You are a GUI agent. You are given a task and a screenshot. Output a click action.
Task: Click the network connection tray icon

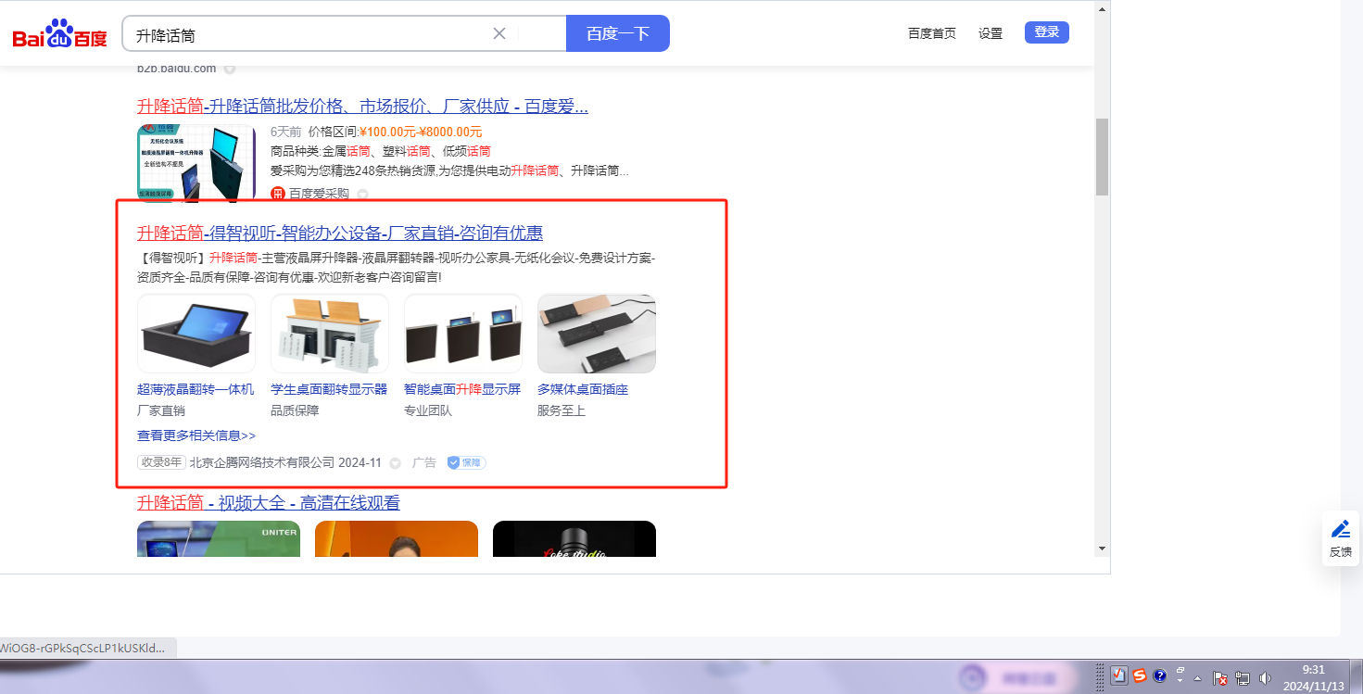[1243, 678]
